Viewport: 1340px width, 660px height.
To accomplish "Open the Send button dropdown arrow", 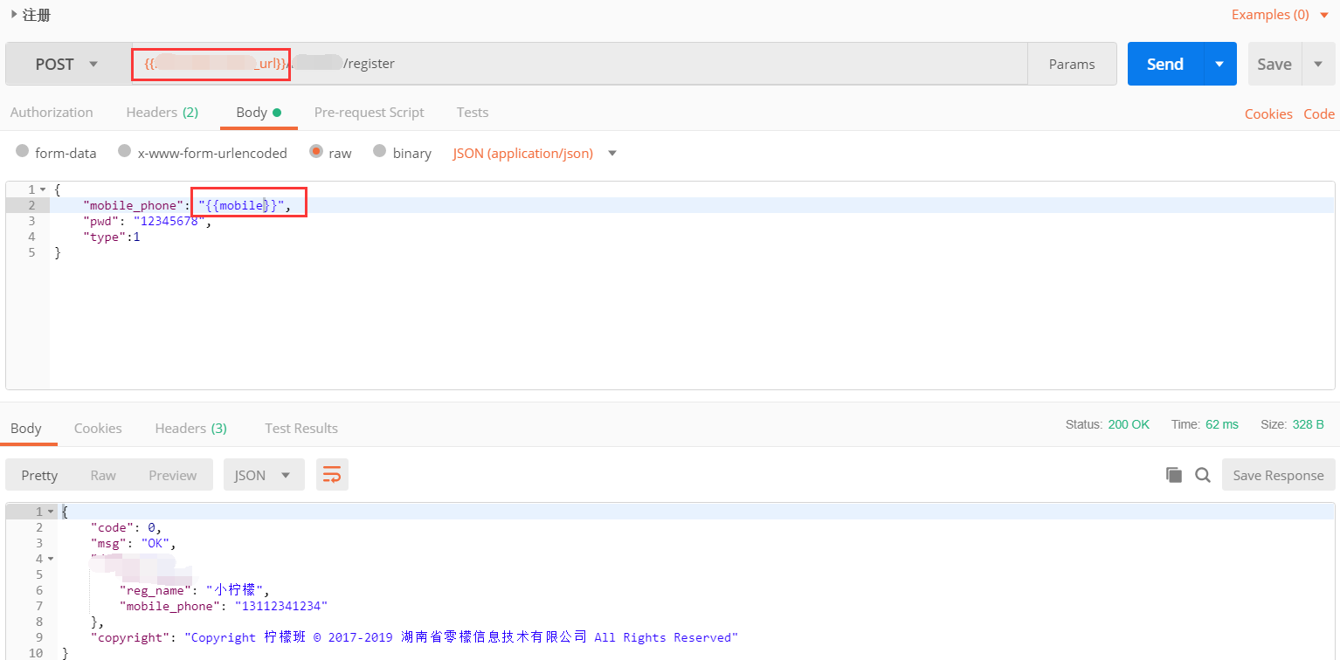I will click(x=1220, y=64).
